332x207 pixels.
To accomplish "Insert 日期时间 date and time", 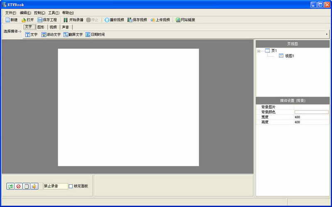I will tap(95, 34).
